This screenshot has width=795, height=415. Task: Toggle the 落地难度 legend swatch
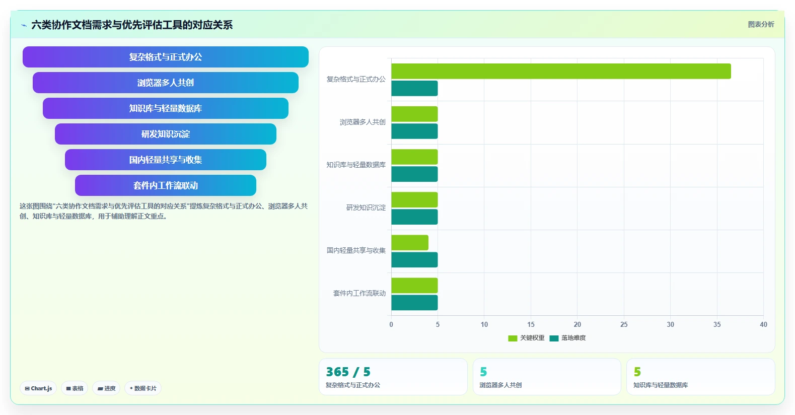click(x=554, y=338)
